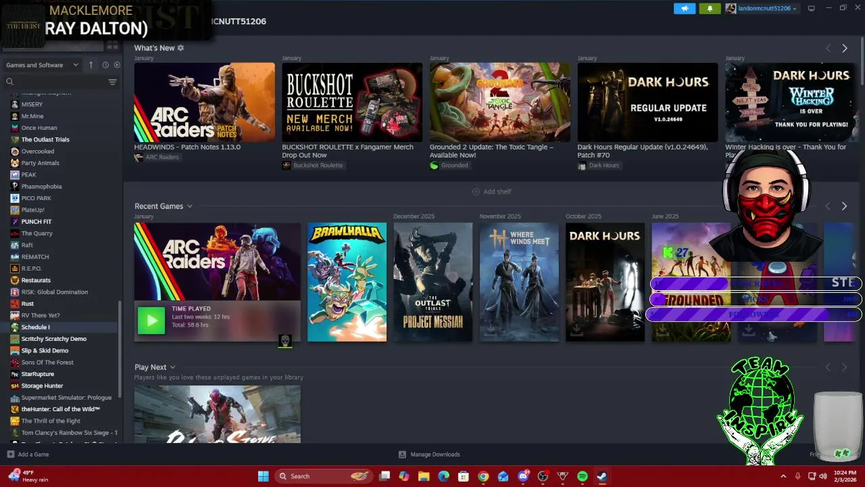Viewport: 865px width, 487px height.
Task: Open the Windows Start menu
Action: click(x=264, y=476)
